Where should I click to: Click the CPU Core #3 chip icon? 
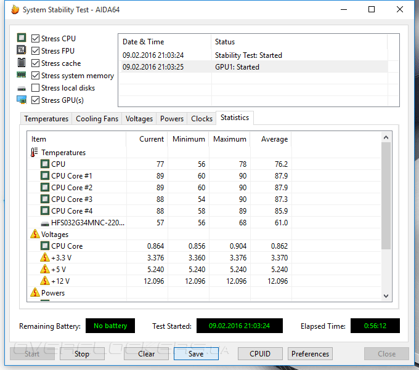(45, 199)
